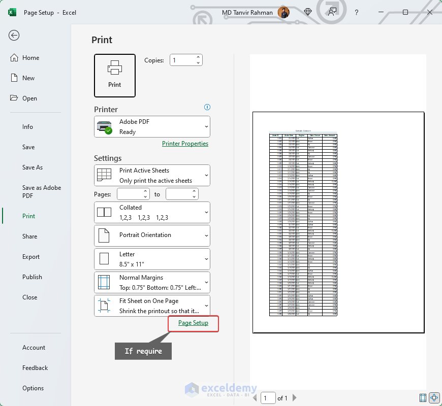Expand the Fit Sheet on One Page dropdown
The image size is (442, 406).
click(x=152, y=306)
